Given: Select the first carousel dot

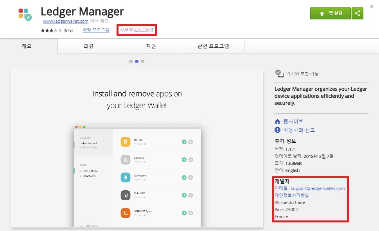Looking at the screenshot, I should [131, 61].
